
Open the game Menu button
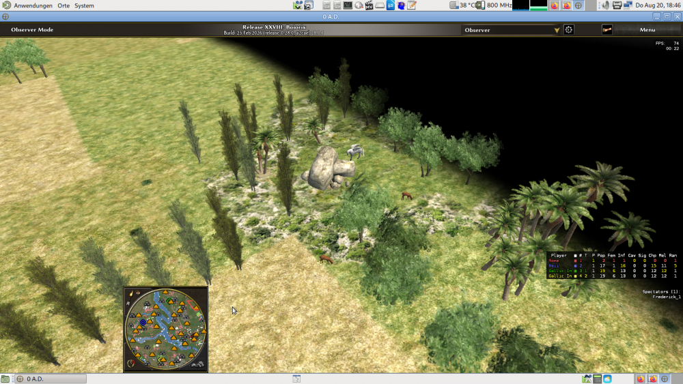(647, 29)
